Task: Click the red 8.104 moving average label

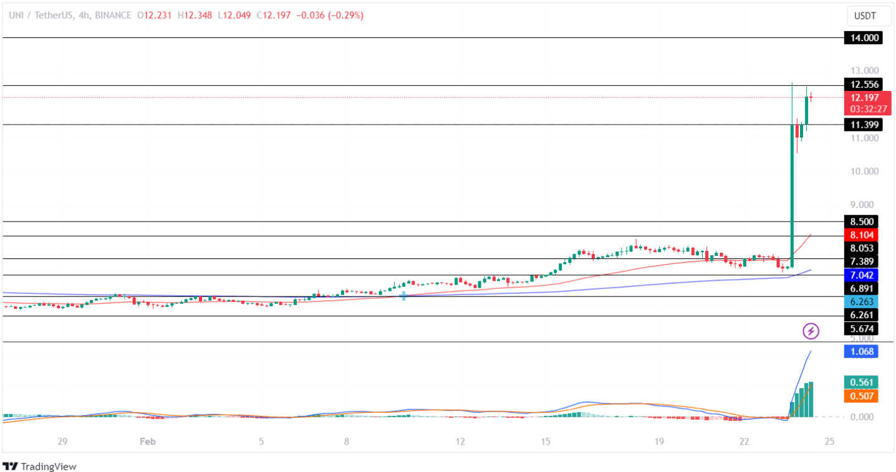Action: coord(861,235)
